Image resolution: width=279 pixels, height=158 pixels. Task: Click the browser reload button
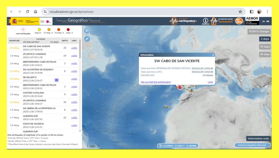coord(28,12)
